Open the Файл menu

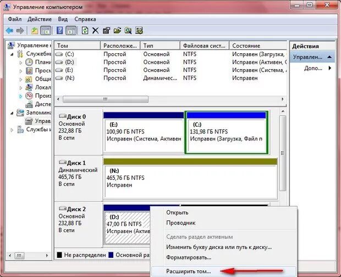[x=14, y=19]
